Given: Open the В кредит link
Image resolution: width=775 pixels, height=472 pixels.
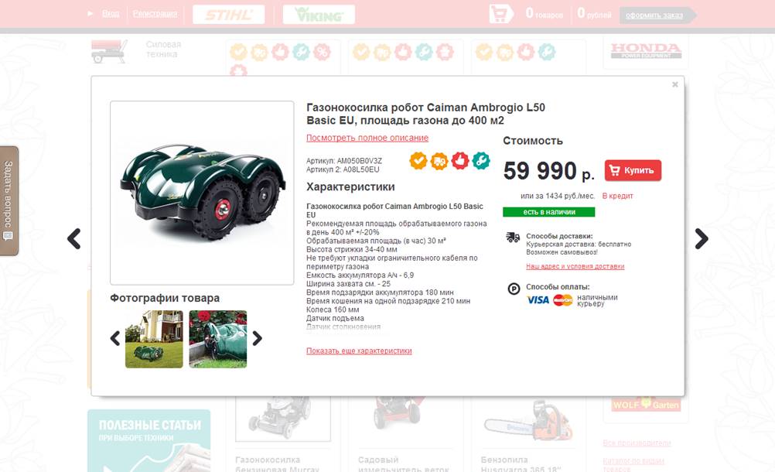Looking at the screenshot, I should [617, 197].
